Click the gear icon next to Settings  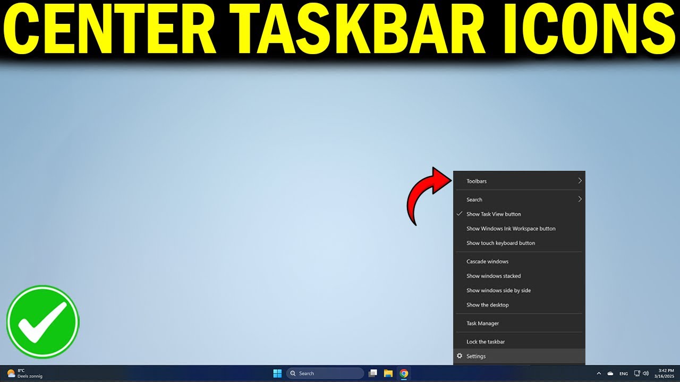pos(460,356)
